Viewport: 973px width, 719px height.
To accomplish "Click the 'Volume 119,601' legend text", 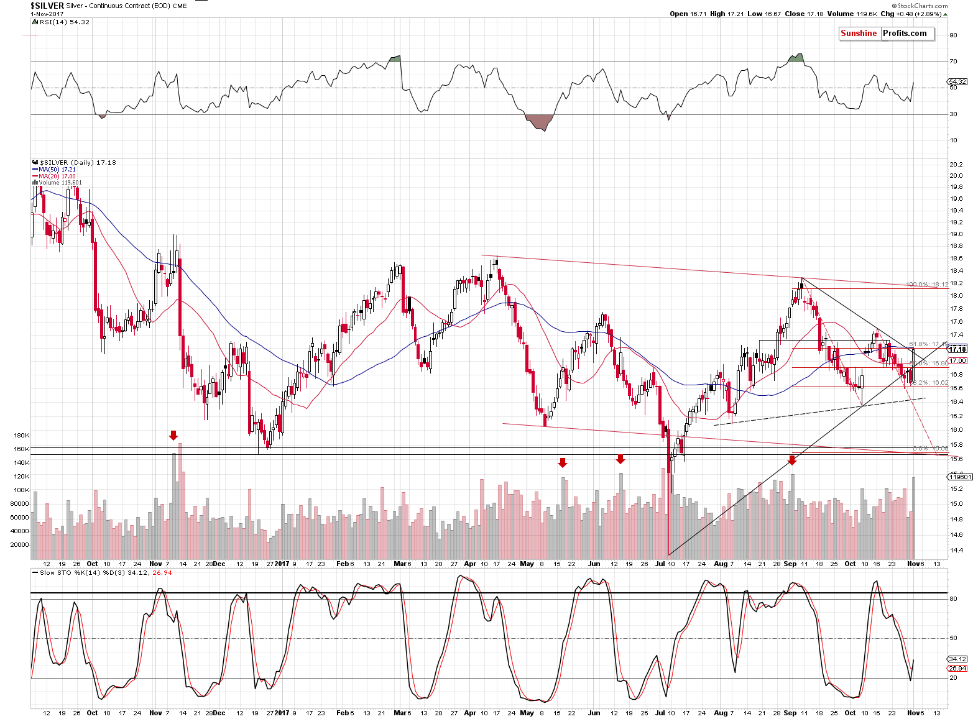I will 60,183.
